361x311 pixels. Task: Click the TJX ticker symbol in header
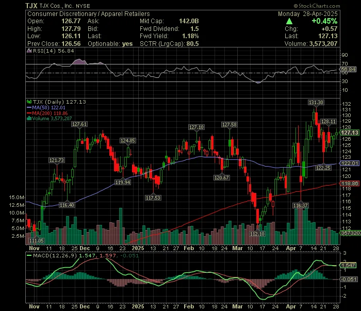[31, 6]
